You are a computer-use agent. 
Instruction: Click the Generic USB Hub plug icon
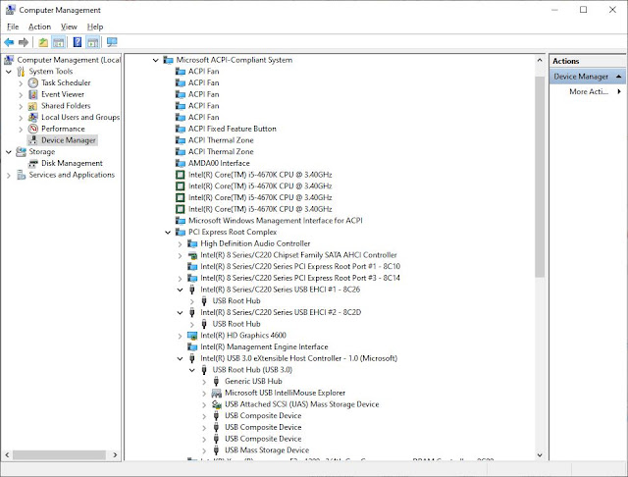coord(216,381)
